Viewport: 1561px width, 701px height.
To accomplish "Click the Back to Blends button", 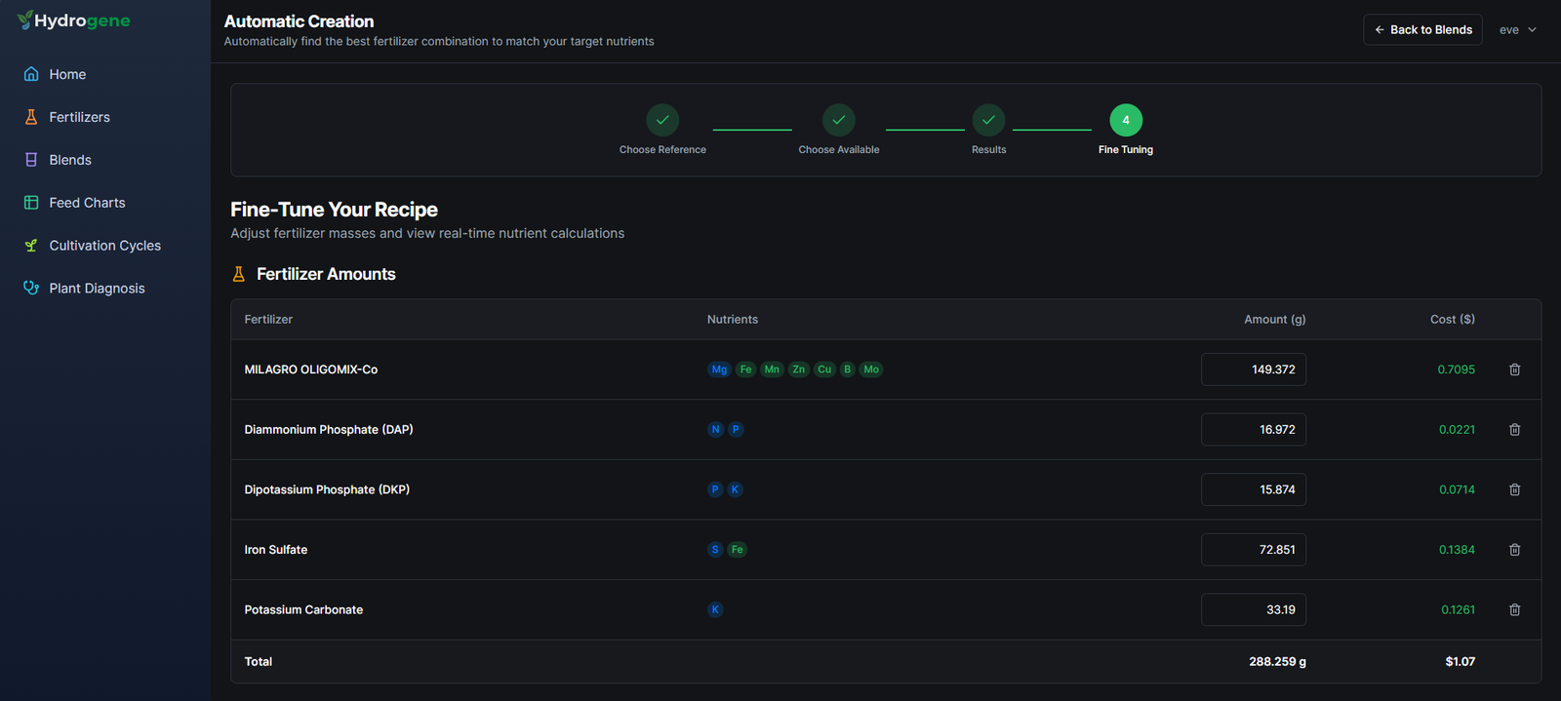I will [x=1422, y=30].
